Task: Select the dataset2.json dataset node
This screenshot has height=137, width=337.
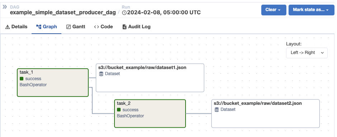Action: (x=266, y=113)
